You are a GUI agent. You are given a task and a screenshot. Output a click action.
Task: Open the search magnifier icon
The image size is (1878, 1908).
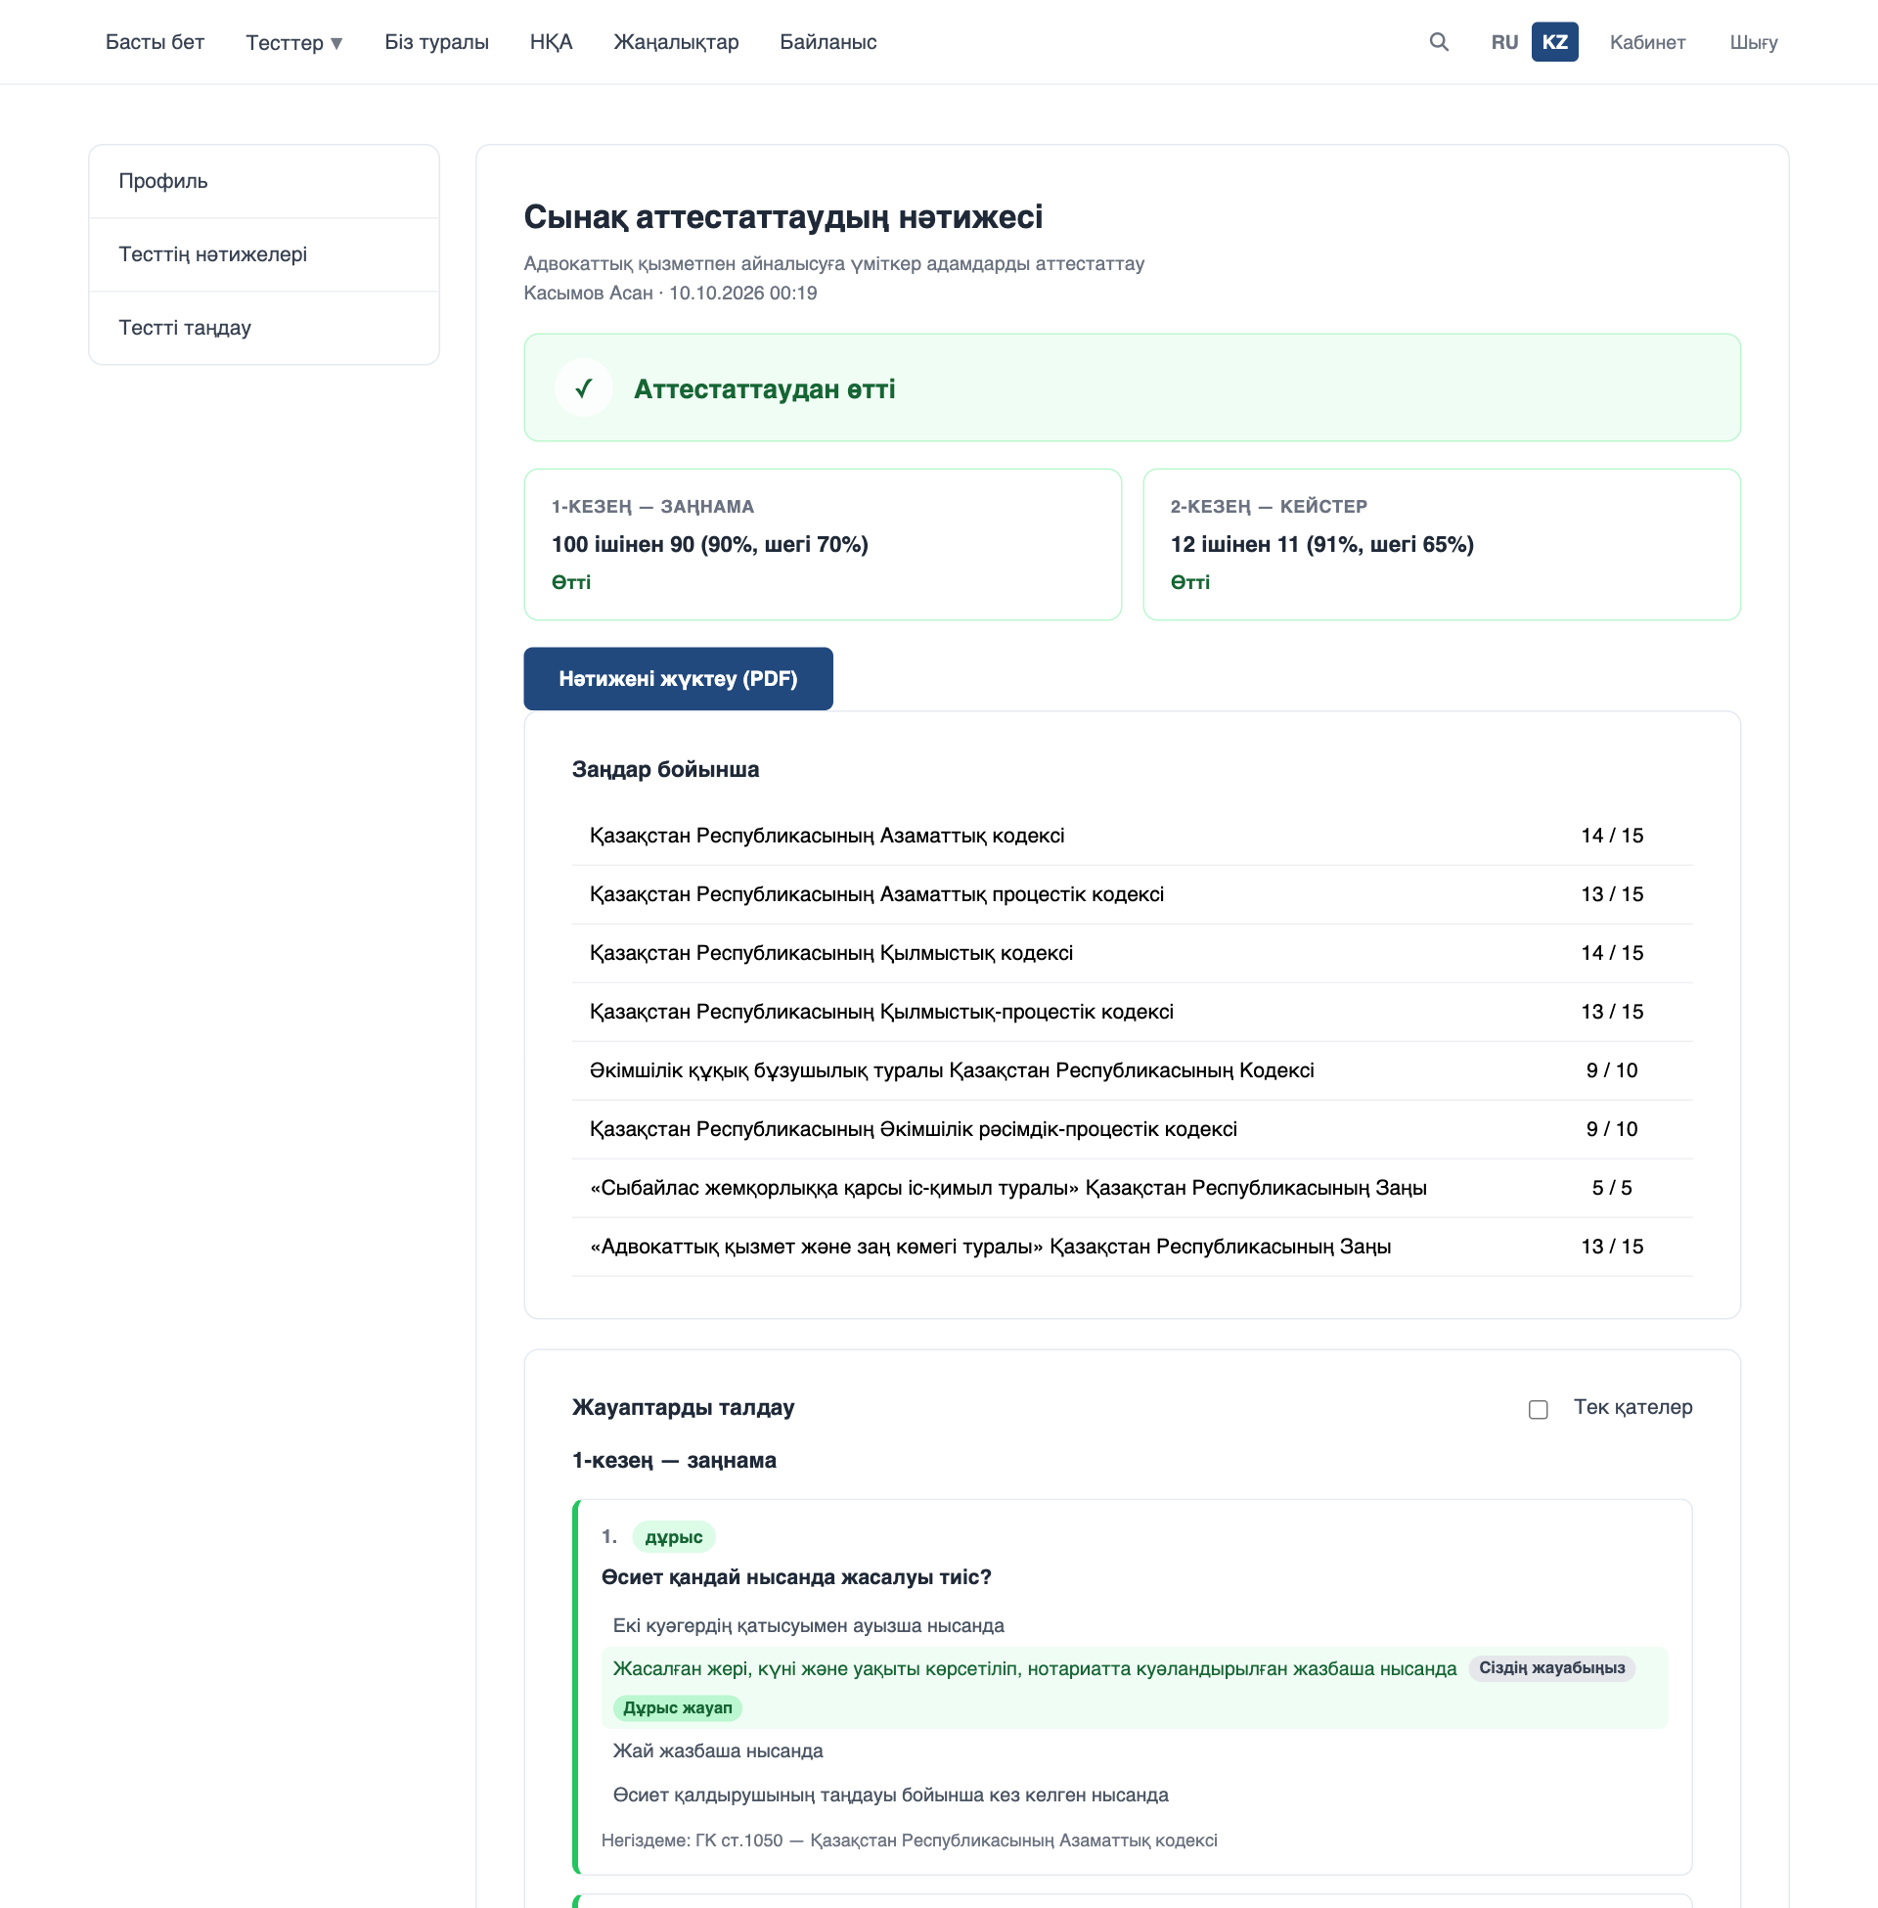tap(1438, 41)
